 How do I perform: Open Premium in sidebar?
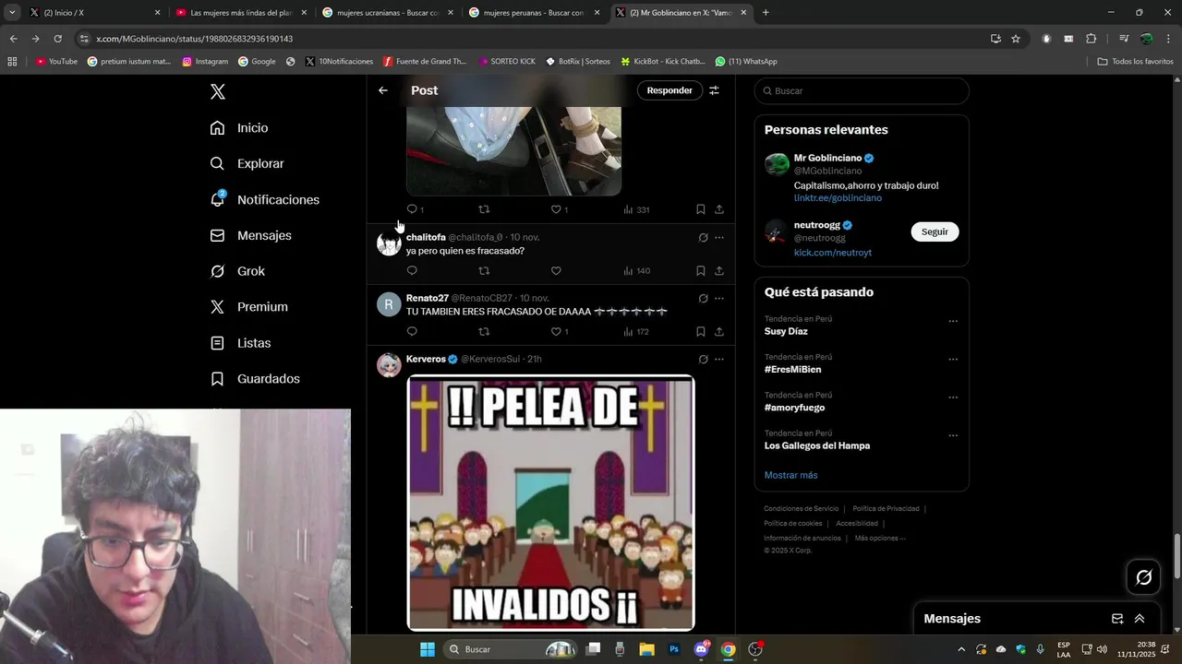tap(249, 307)
